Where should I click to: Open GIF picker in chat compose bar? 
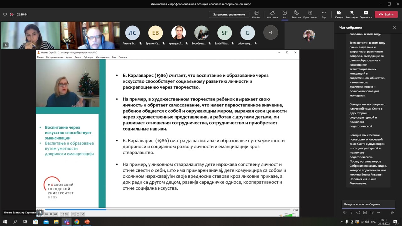365,213
